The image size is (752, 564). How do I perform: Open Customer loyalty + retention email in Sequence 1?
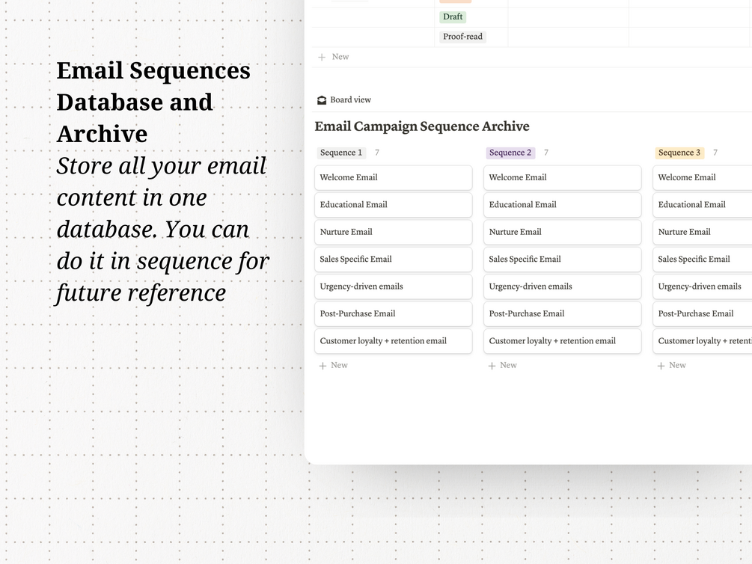pyautogui.click(x=394, y=341)
